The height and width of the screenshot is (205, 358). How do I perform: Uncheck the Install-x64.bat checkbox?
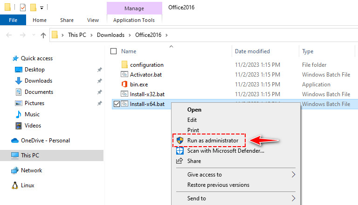(x=117, y=104)
